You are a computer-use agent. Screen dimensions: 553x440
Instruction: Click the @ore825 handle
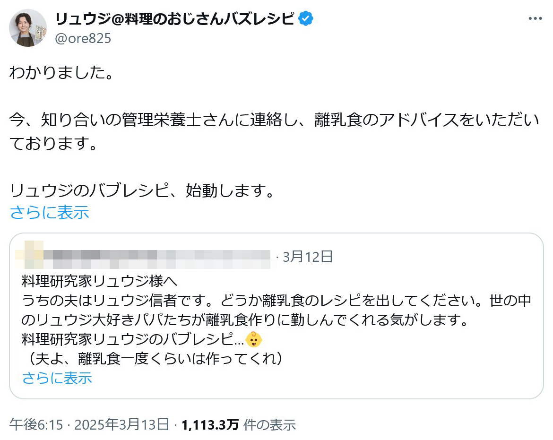click(83, 38)
